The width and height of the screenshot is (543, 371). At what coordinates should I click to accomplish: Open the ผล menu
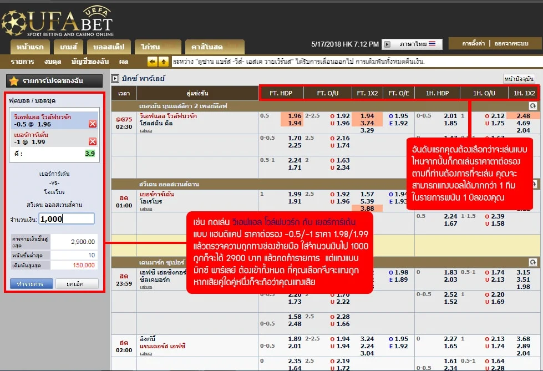(124, 62)
